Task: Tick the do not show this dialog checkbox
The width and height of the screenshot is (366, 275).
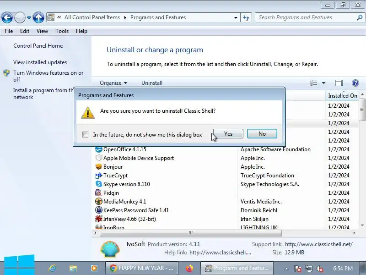Action: pyautogui.click(x=85, y=134)
